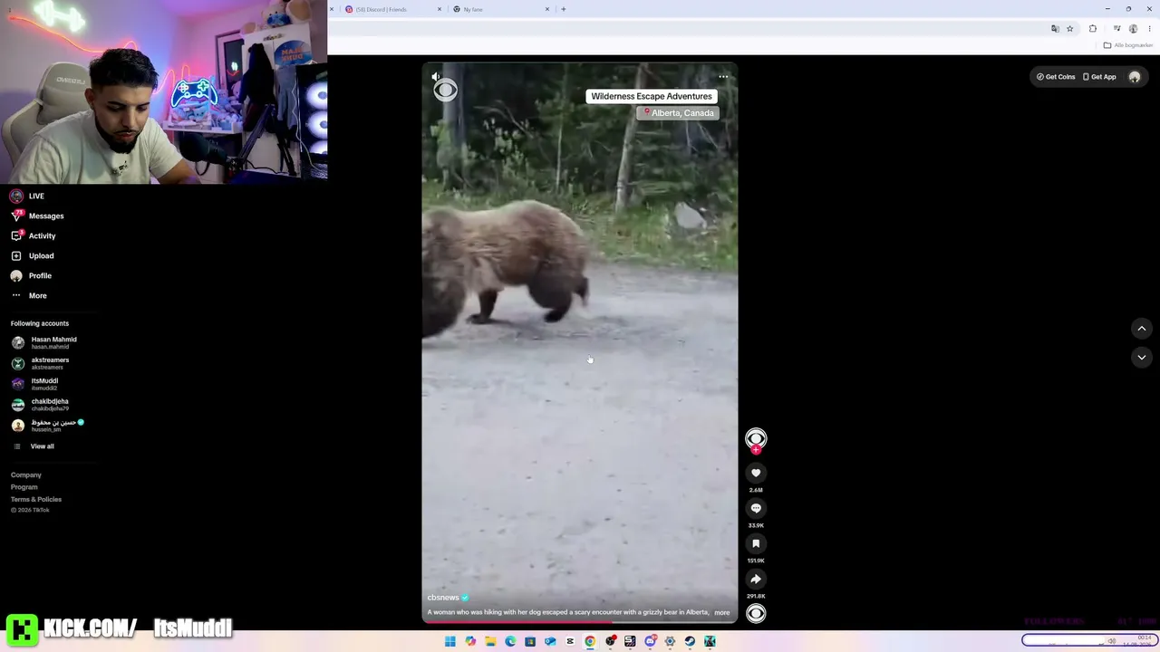Open Steam from taskbar
The image size is (1160, 652).
[690, 641]
